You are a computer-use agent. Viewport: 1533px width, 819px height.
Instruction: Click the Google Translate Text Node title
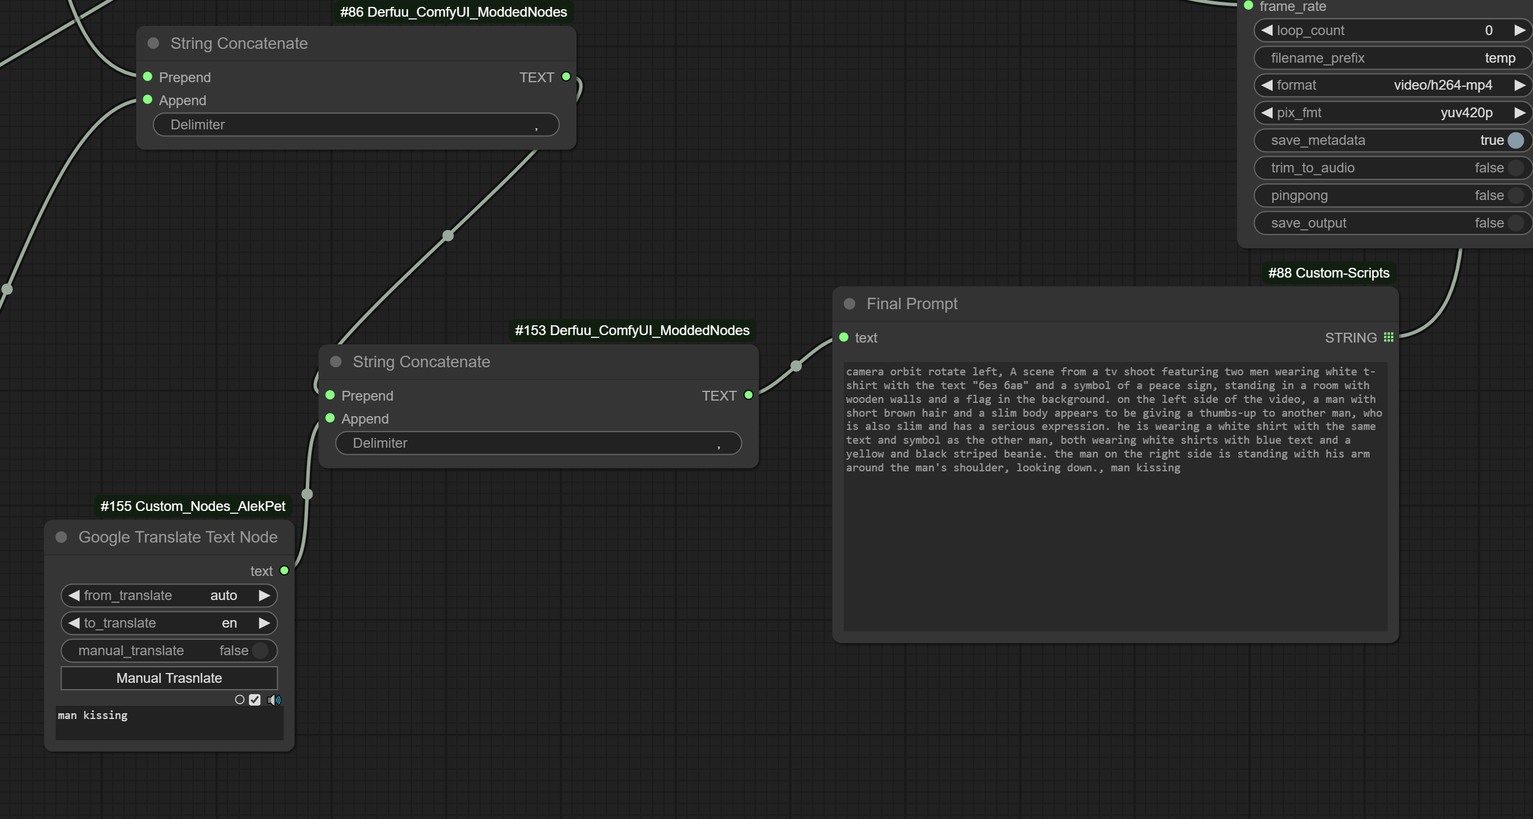(178, 537)
